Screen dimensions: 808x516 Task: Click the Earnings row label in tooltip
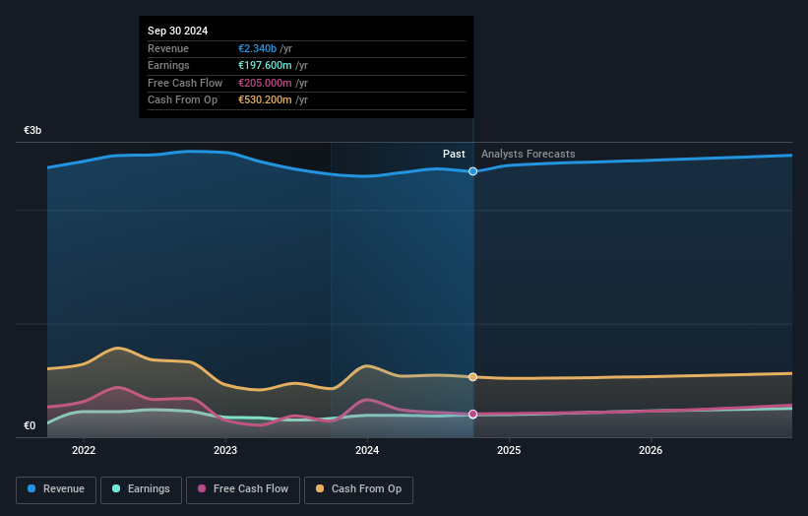point(168,65)
